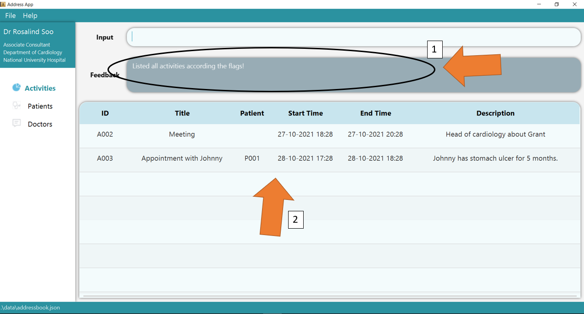The width and height of the screenshot is (584, 314).
Task: Click the Patients sidebar icon
Action: coord(16,105)
